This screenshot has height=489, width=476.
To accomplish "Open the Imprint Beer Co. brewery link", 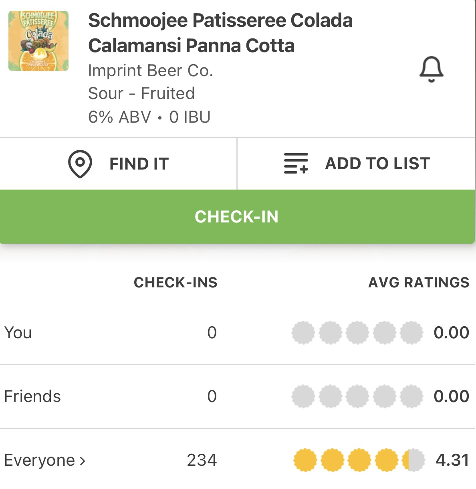I will pos(150,71).
